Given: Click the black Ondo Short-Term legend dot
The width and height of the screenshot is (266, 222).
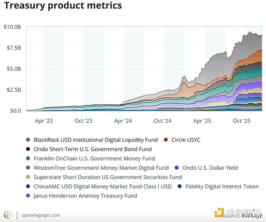Looking at the screenshot, I should [28, 149].
